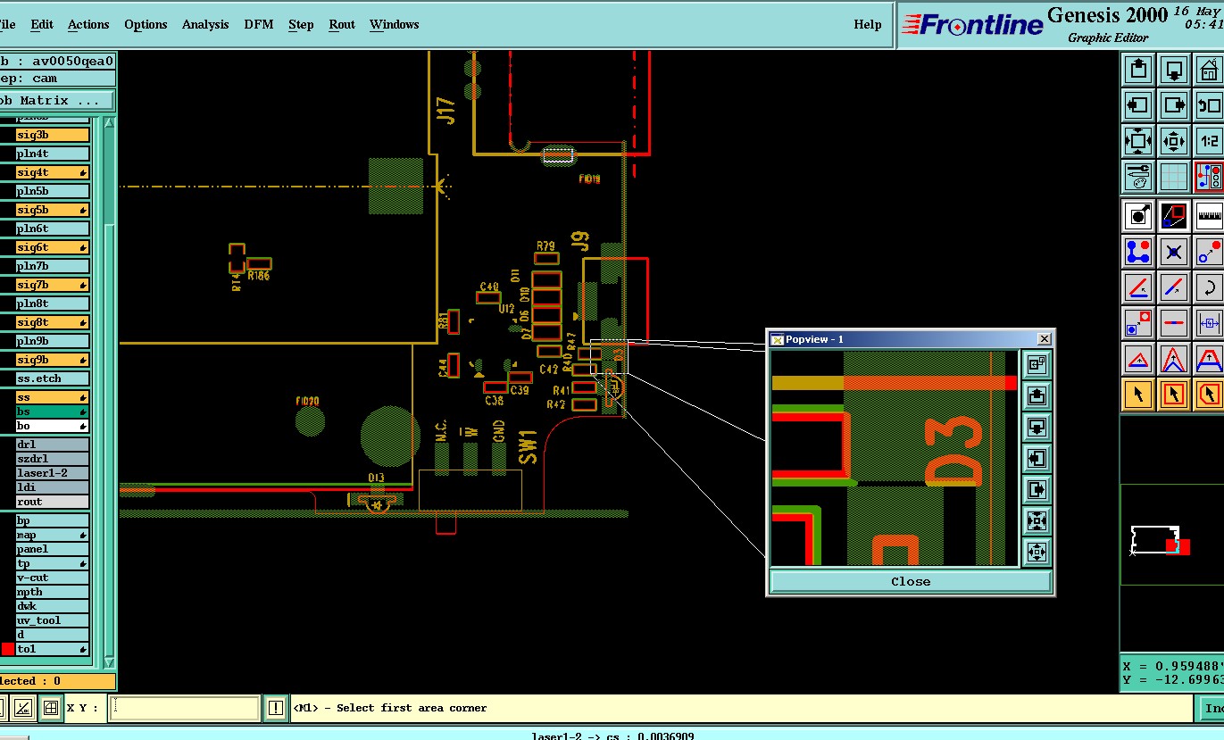Click the grid crosshair icon beside X Y field
This screenshot has height=740, width=1224.
click(51, 708)
